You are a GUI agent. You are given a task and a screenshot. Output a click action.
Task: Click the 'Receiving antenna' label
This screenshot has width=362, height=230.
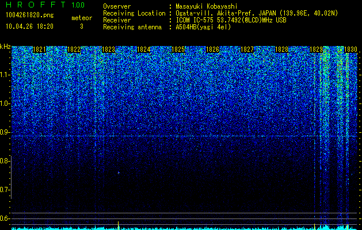coord(132,27)
